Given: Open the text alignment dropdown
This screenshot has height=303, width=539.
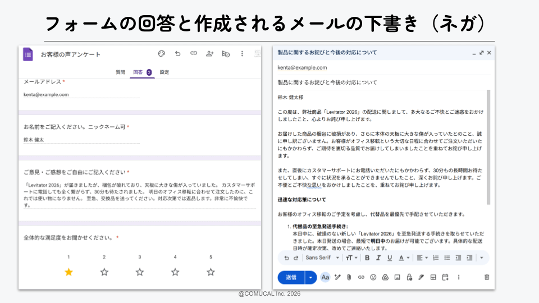Looking at the screenshot, I should tap(422, 258).
